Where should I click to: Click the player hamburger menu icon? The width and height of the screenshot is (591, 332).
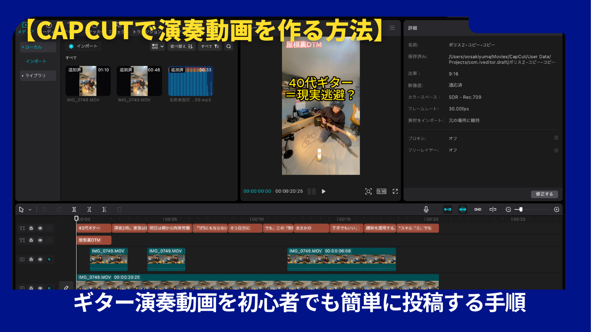(x=392, y=28)
